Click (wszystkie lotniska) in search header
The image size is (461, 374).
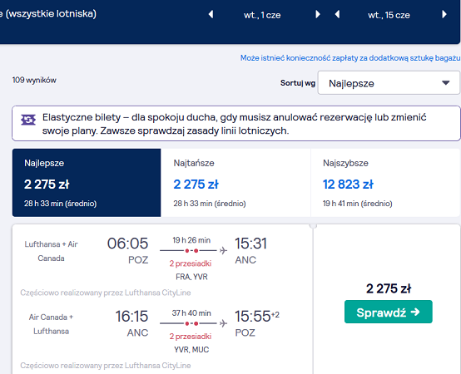51,14
